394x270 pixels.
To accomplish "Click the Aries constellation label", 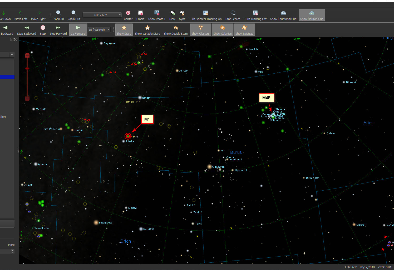I will (368, 123).
